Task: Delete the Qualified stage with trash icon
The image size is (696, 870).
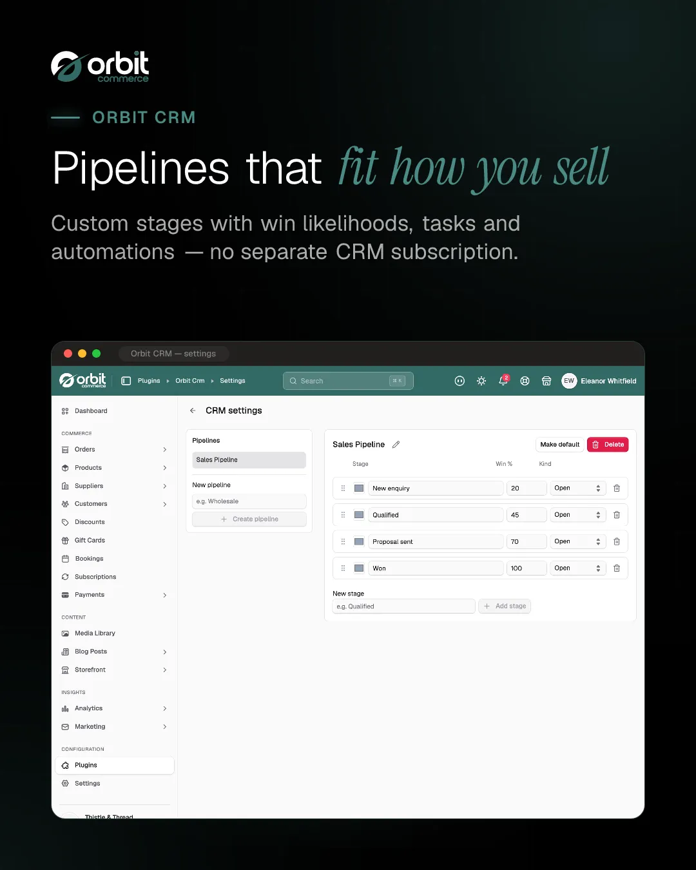Action: tap(617, 515)
